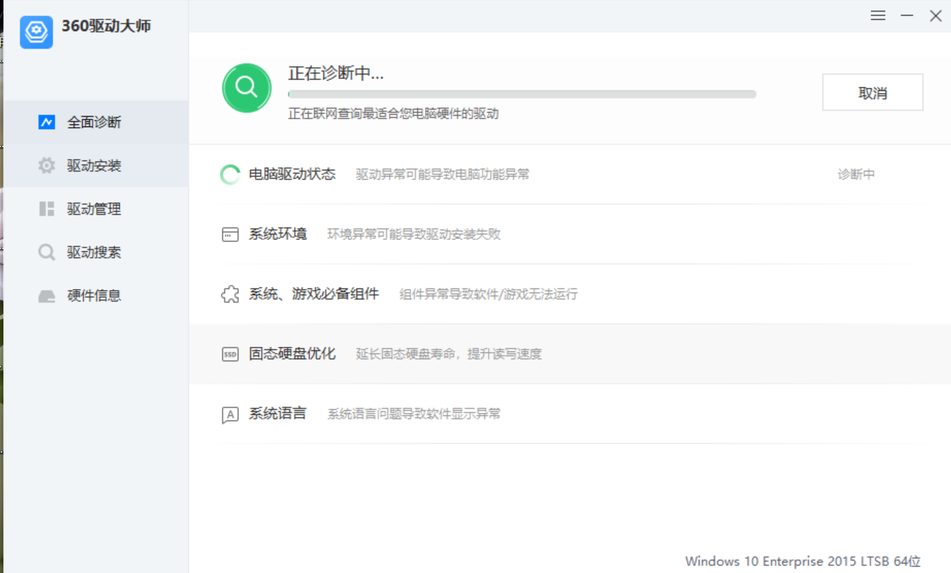This screenshot has width=951, height=573.
Task: Minimize the 360驱动大师 window
Action: [907, 15]
